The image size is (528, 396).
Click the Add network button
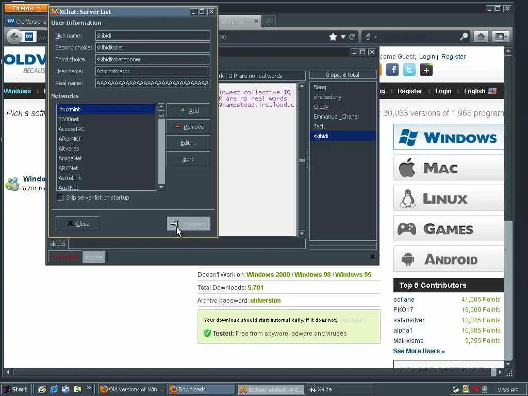pos(189,111)
